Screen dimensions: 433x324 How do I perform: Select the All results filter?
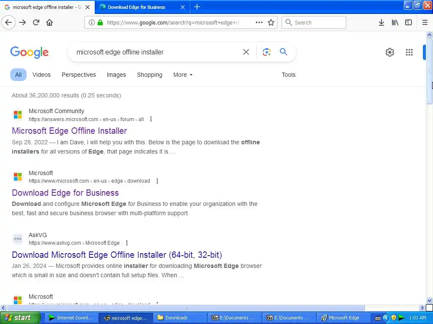pyautogui.click(x=18, y=75)
